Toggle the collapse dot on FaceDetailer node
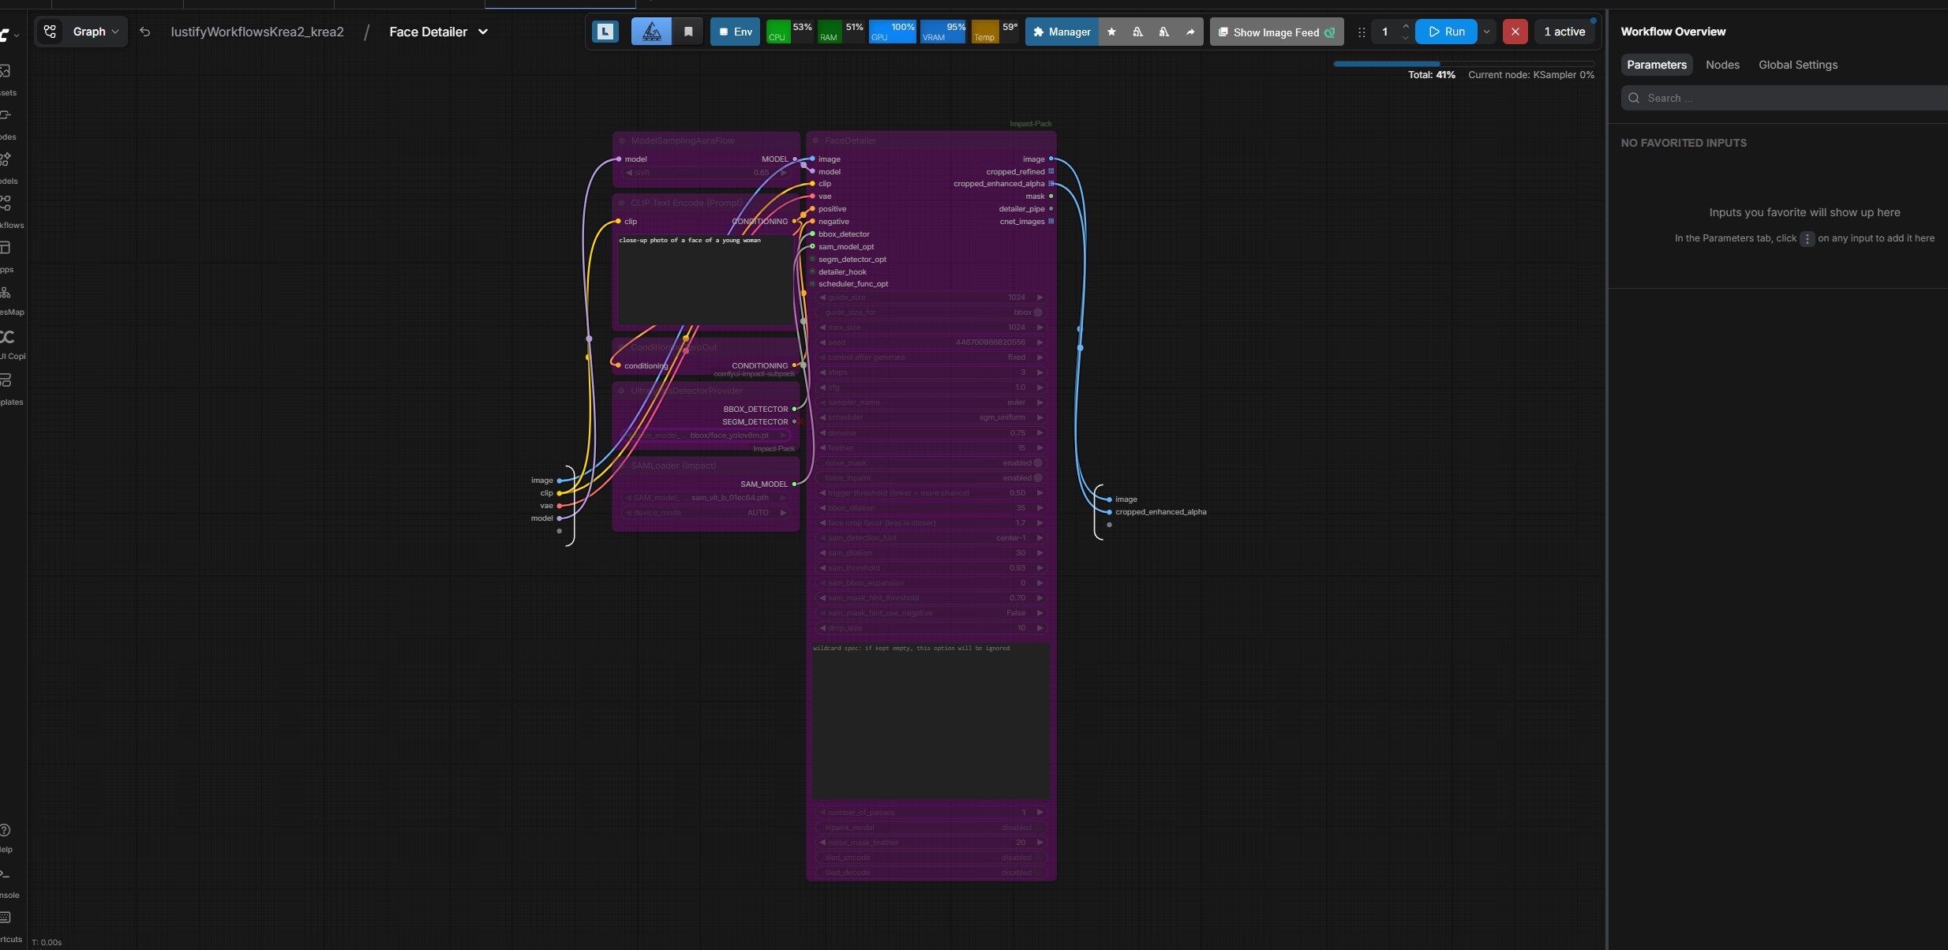 [x=815, y=141]
